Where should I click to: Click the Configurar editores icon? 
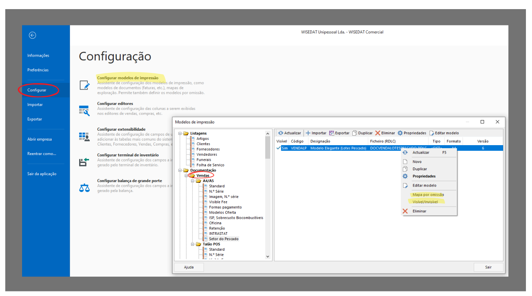pos(84,111)
